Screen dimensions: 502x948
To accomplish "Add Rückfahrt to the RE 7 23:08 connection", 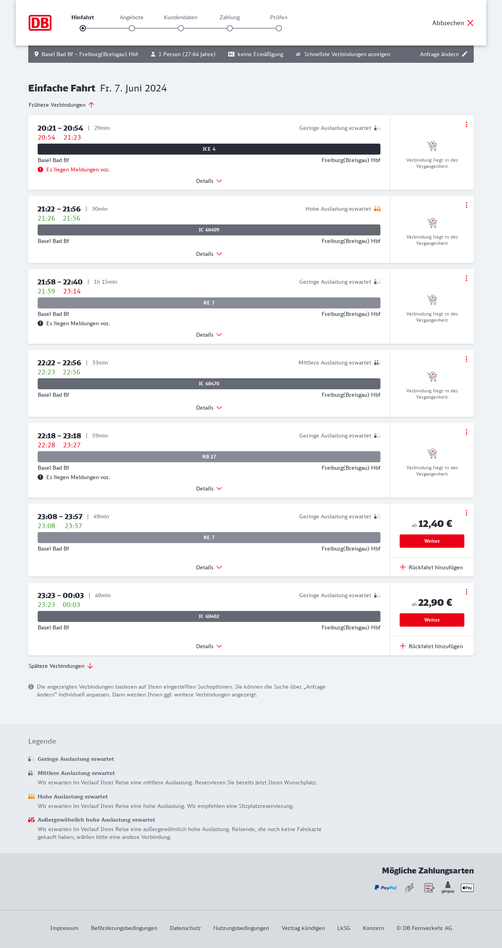I will (x=431, y=567).
